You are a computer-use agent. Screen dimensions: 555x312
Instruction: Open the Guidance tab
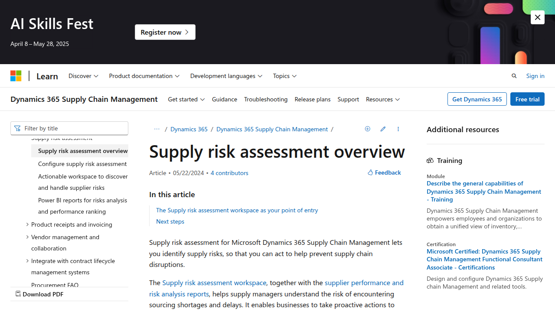point(225,99)
